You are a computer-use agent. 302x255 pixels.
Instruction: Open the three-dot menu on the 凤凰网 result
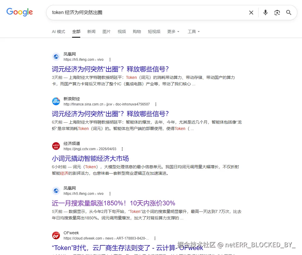coord(110,60)
